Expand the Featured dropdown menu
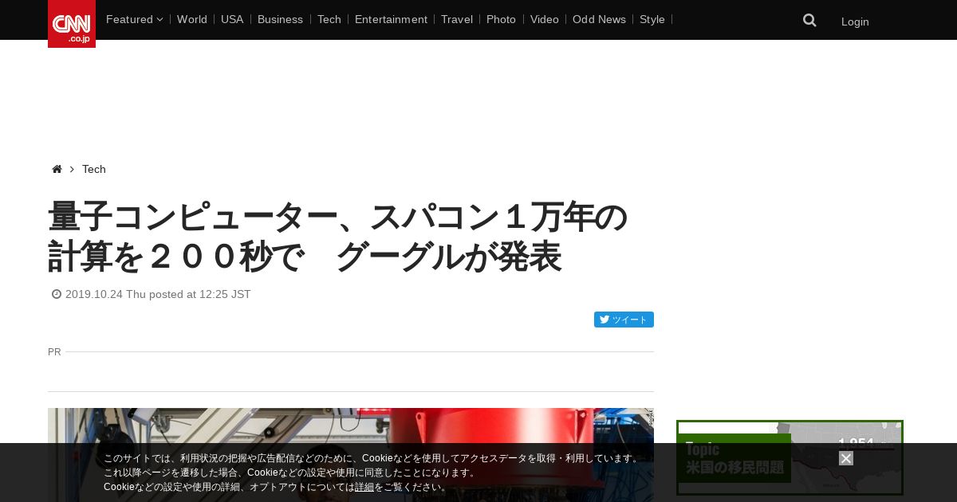The image size is (957, 502). click(134, 19)
